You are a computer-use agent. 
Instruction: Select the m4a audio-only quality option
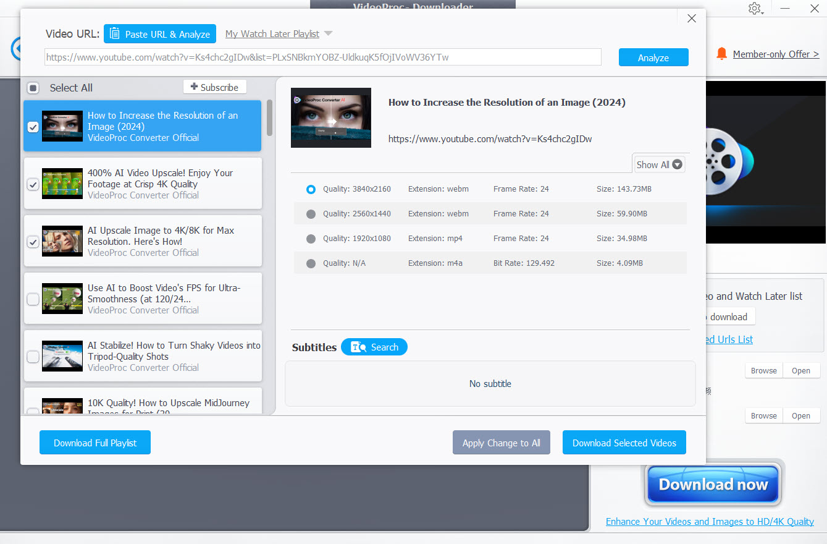[311, 263]
